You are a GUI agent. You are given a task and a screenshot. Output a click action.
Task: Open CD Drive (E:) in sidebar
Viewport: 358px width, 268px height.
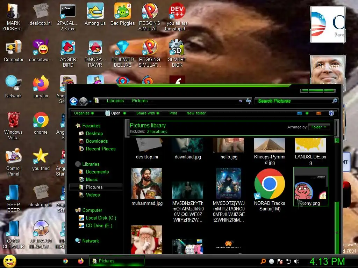point(95,226)
